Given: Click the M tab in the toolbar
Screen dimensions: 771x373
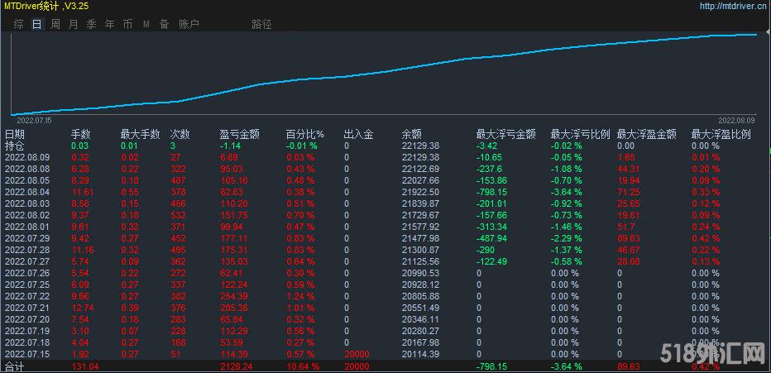Looking at the screenshot, I should point(146,24).
